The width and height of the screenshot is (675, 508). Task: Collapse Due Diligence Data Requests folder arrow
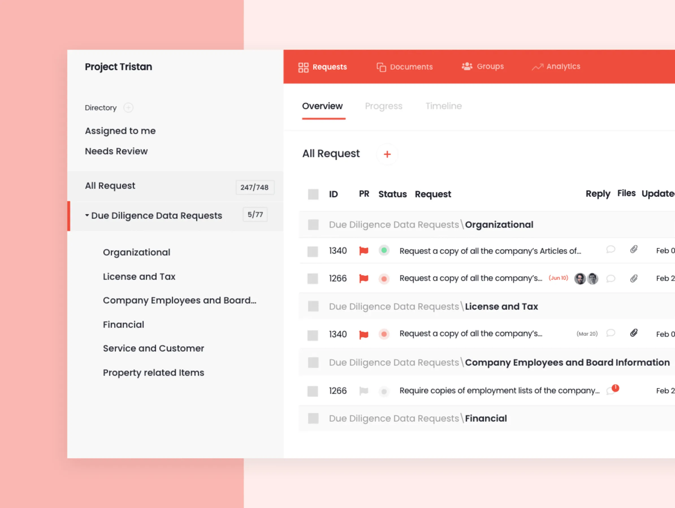click(x=87, y=215)
